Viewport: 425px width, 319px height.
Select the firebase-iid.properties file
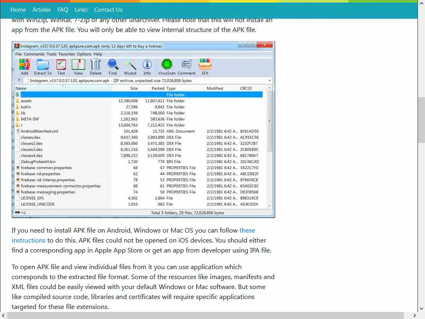pyautogui.click(x=139, y=174)
